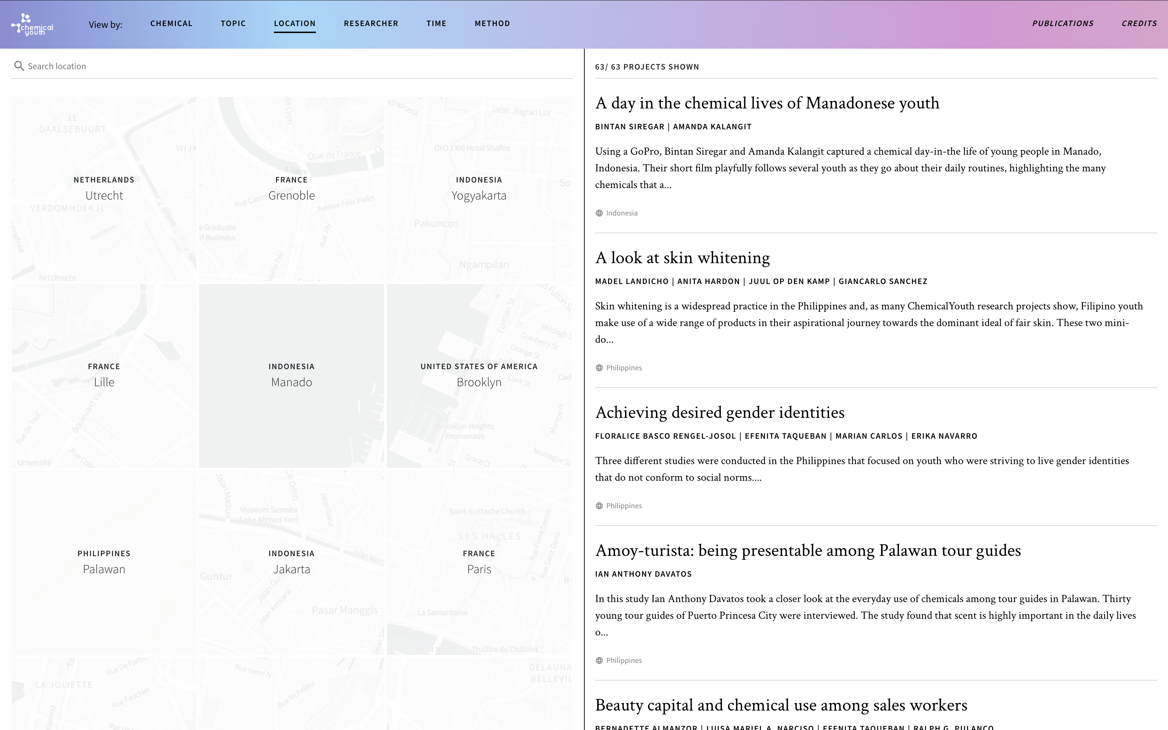Click Philippines tag under gender identities
1168x730 pixels.
pyautogui.click(x=624, y=505)
